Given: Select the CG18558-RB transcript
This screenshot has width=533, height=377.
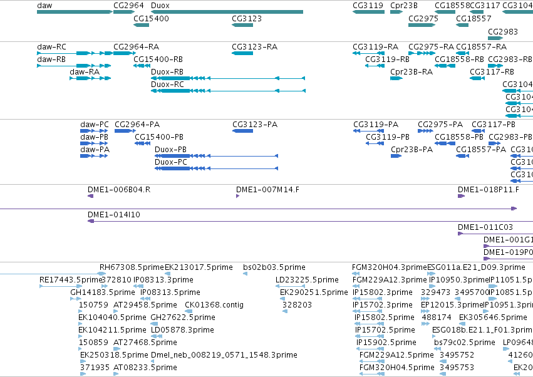Looking at the screenshot, I should (x=445, y=66).
